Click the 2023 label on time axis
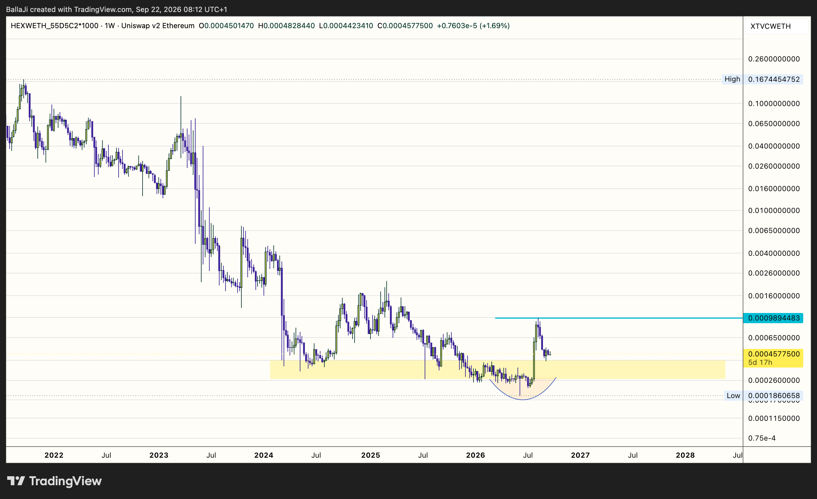 [159, 455]
